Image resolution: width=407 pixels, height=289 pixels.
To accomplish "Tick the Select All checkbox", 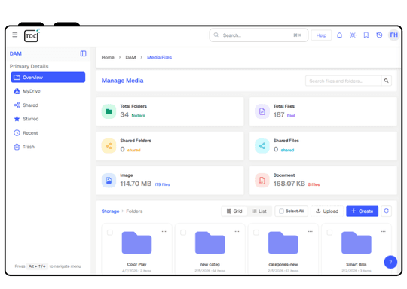I will click(281, 211).
